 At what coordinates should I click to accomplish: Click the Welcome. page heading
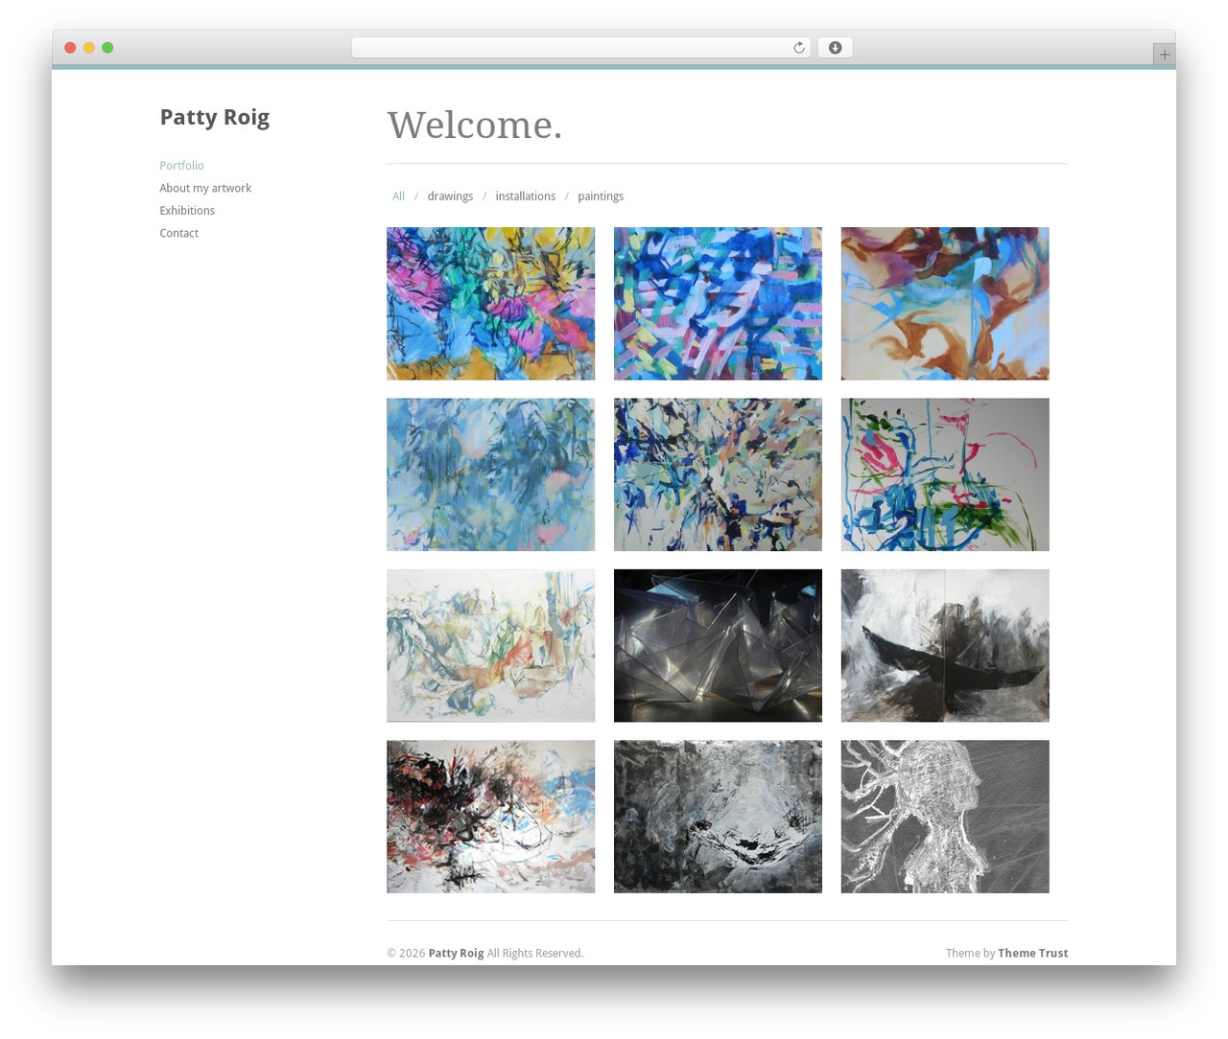click(x=475, y=126)
